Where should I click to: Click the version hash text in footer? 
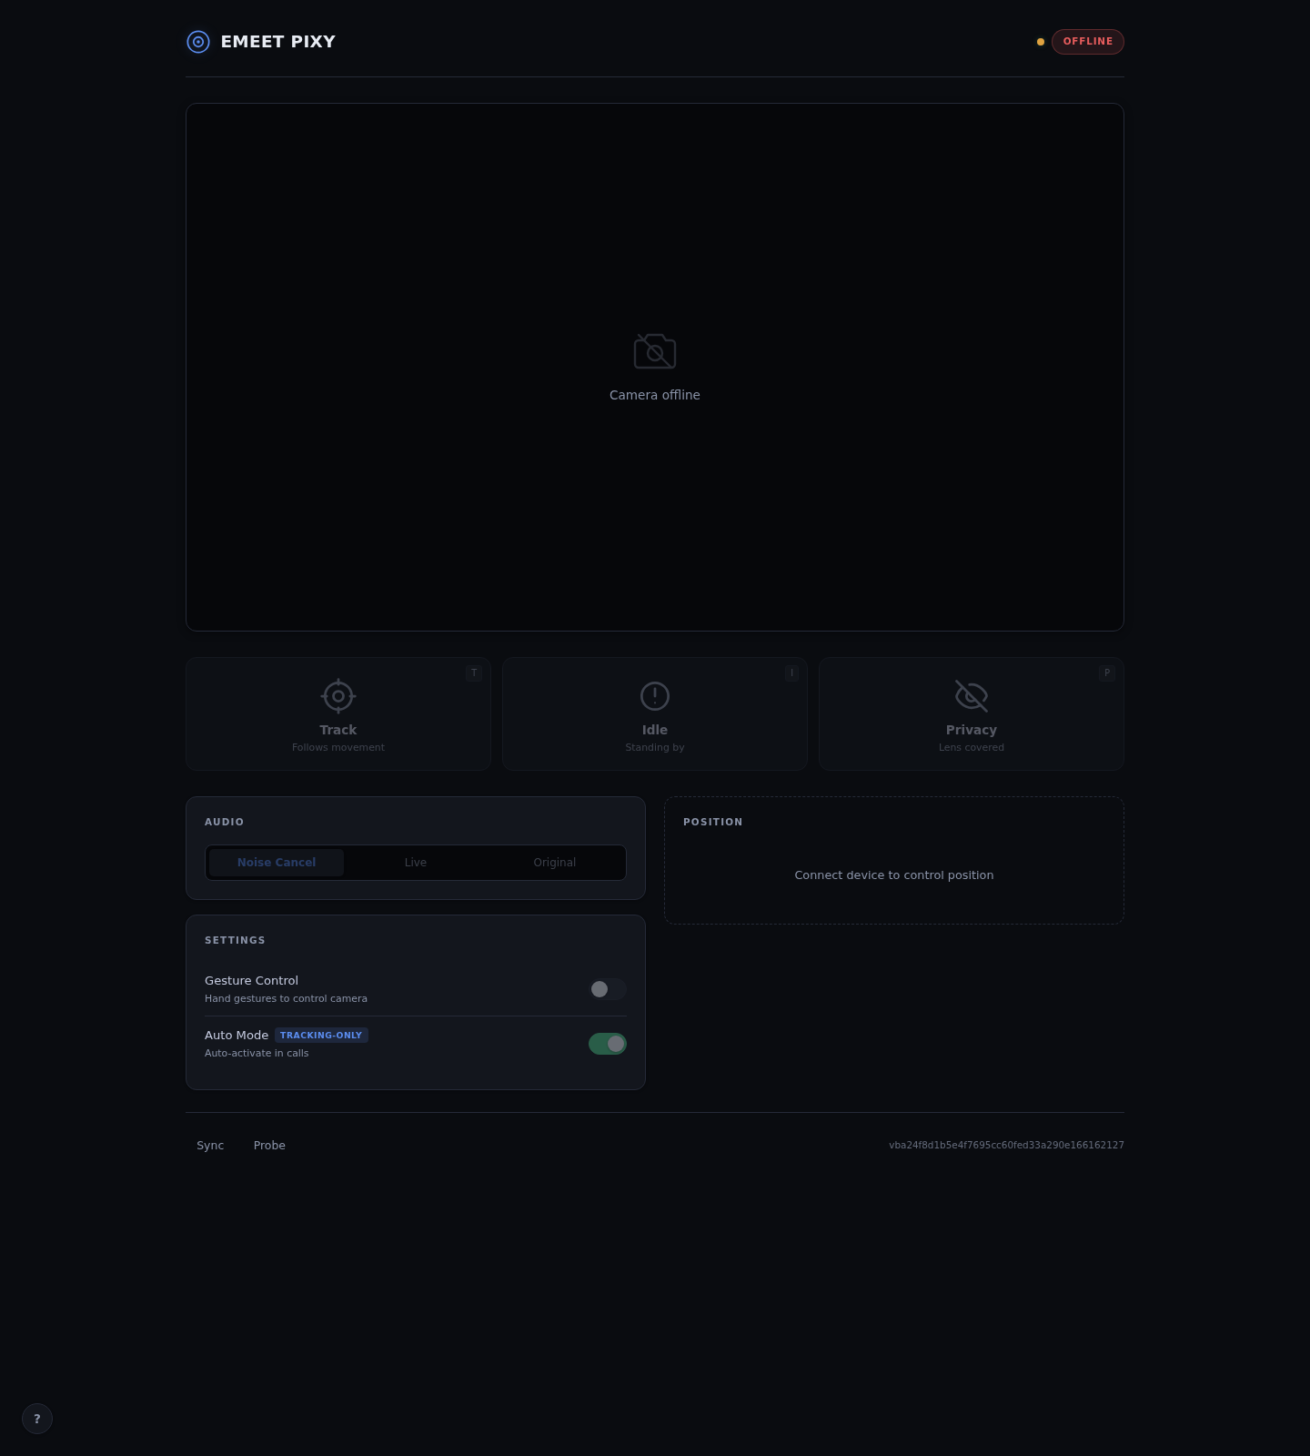pyautogui.click(x=1006, y=1146)
